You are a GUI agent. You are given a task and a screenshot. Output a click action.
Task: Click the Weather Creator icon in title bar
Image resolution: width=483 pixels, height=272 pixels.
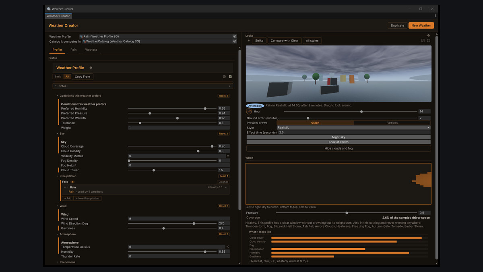[49, 9]
